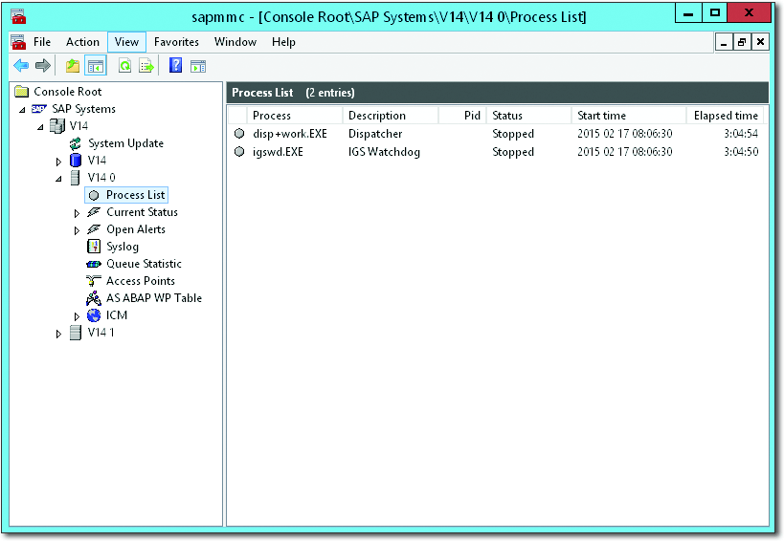Click the Open Alerts icon
Viewport: 784px width, 541px height.
click(x=94, y=229)
